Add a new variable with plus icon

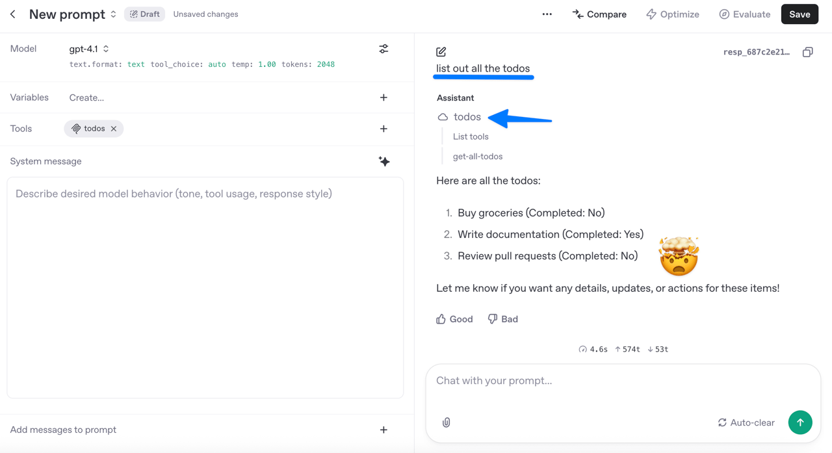coord(383,97)
